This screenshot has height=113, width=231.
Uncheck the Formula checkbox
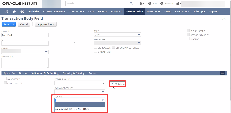[113, 84]
